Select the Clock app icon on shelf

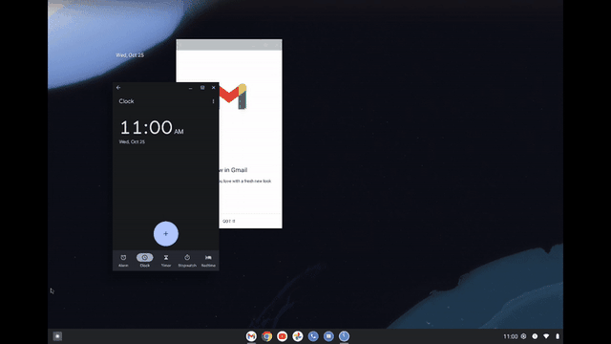344,335
